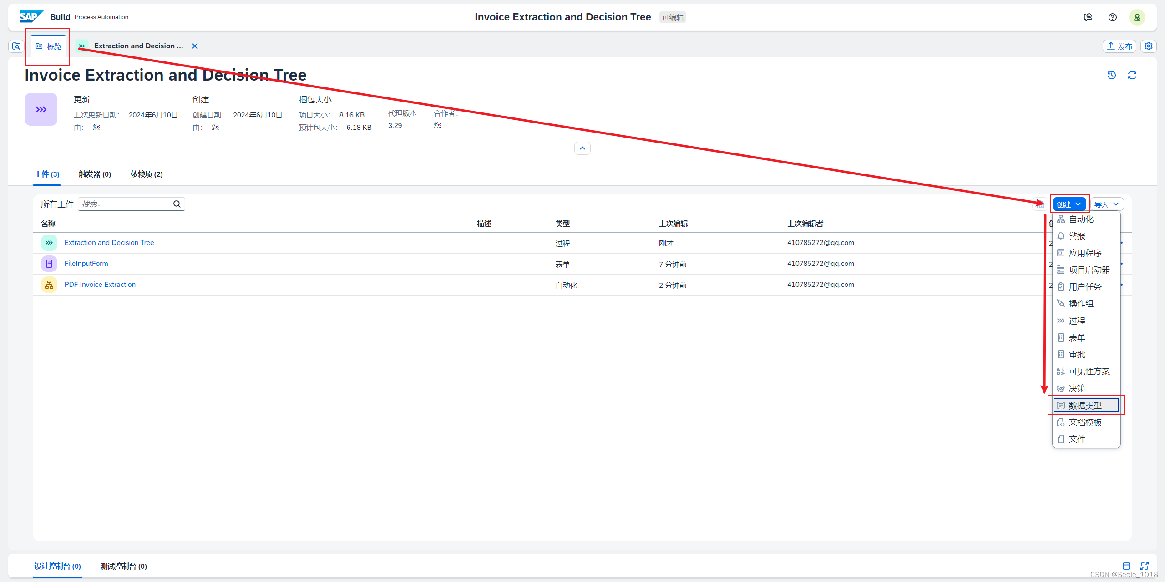Open the project explorer search icon

click(x=16, y=46)
